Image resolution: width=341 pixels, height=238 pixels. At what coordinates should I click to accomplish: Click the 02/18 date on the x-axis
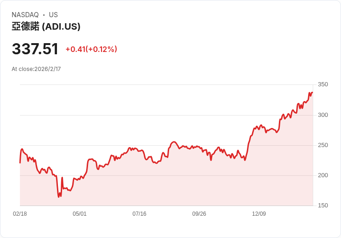(x=20, y=214)
